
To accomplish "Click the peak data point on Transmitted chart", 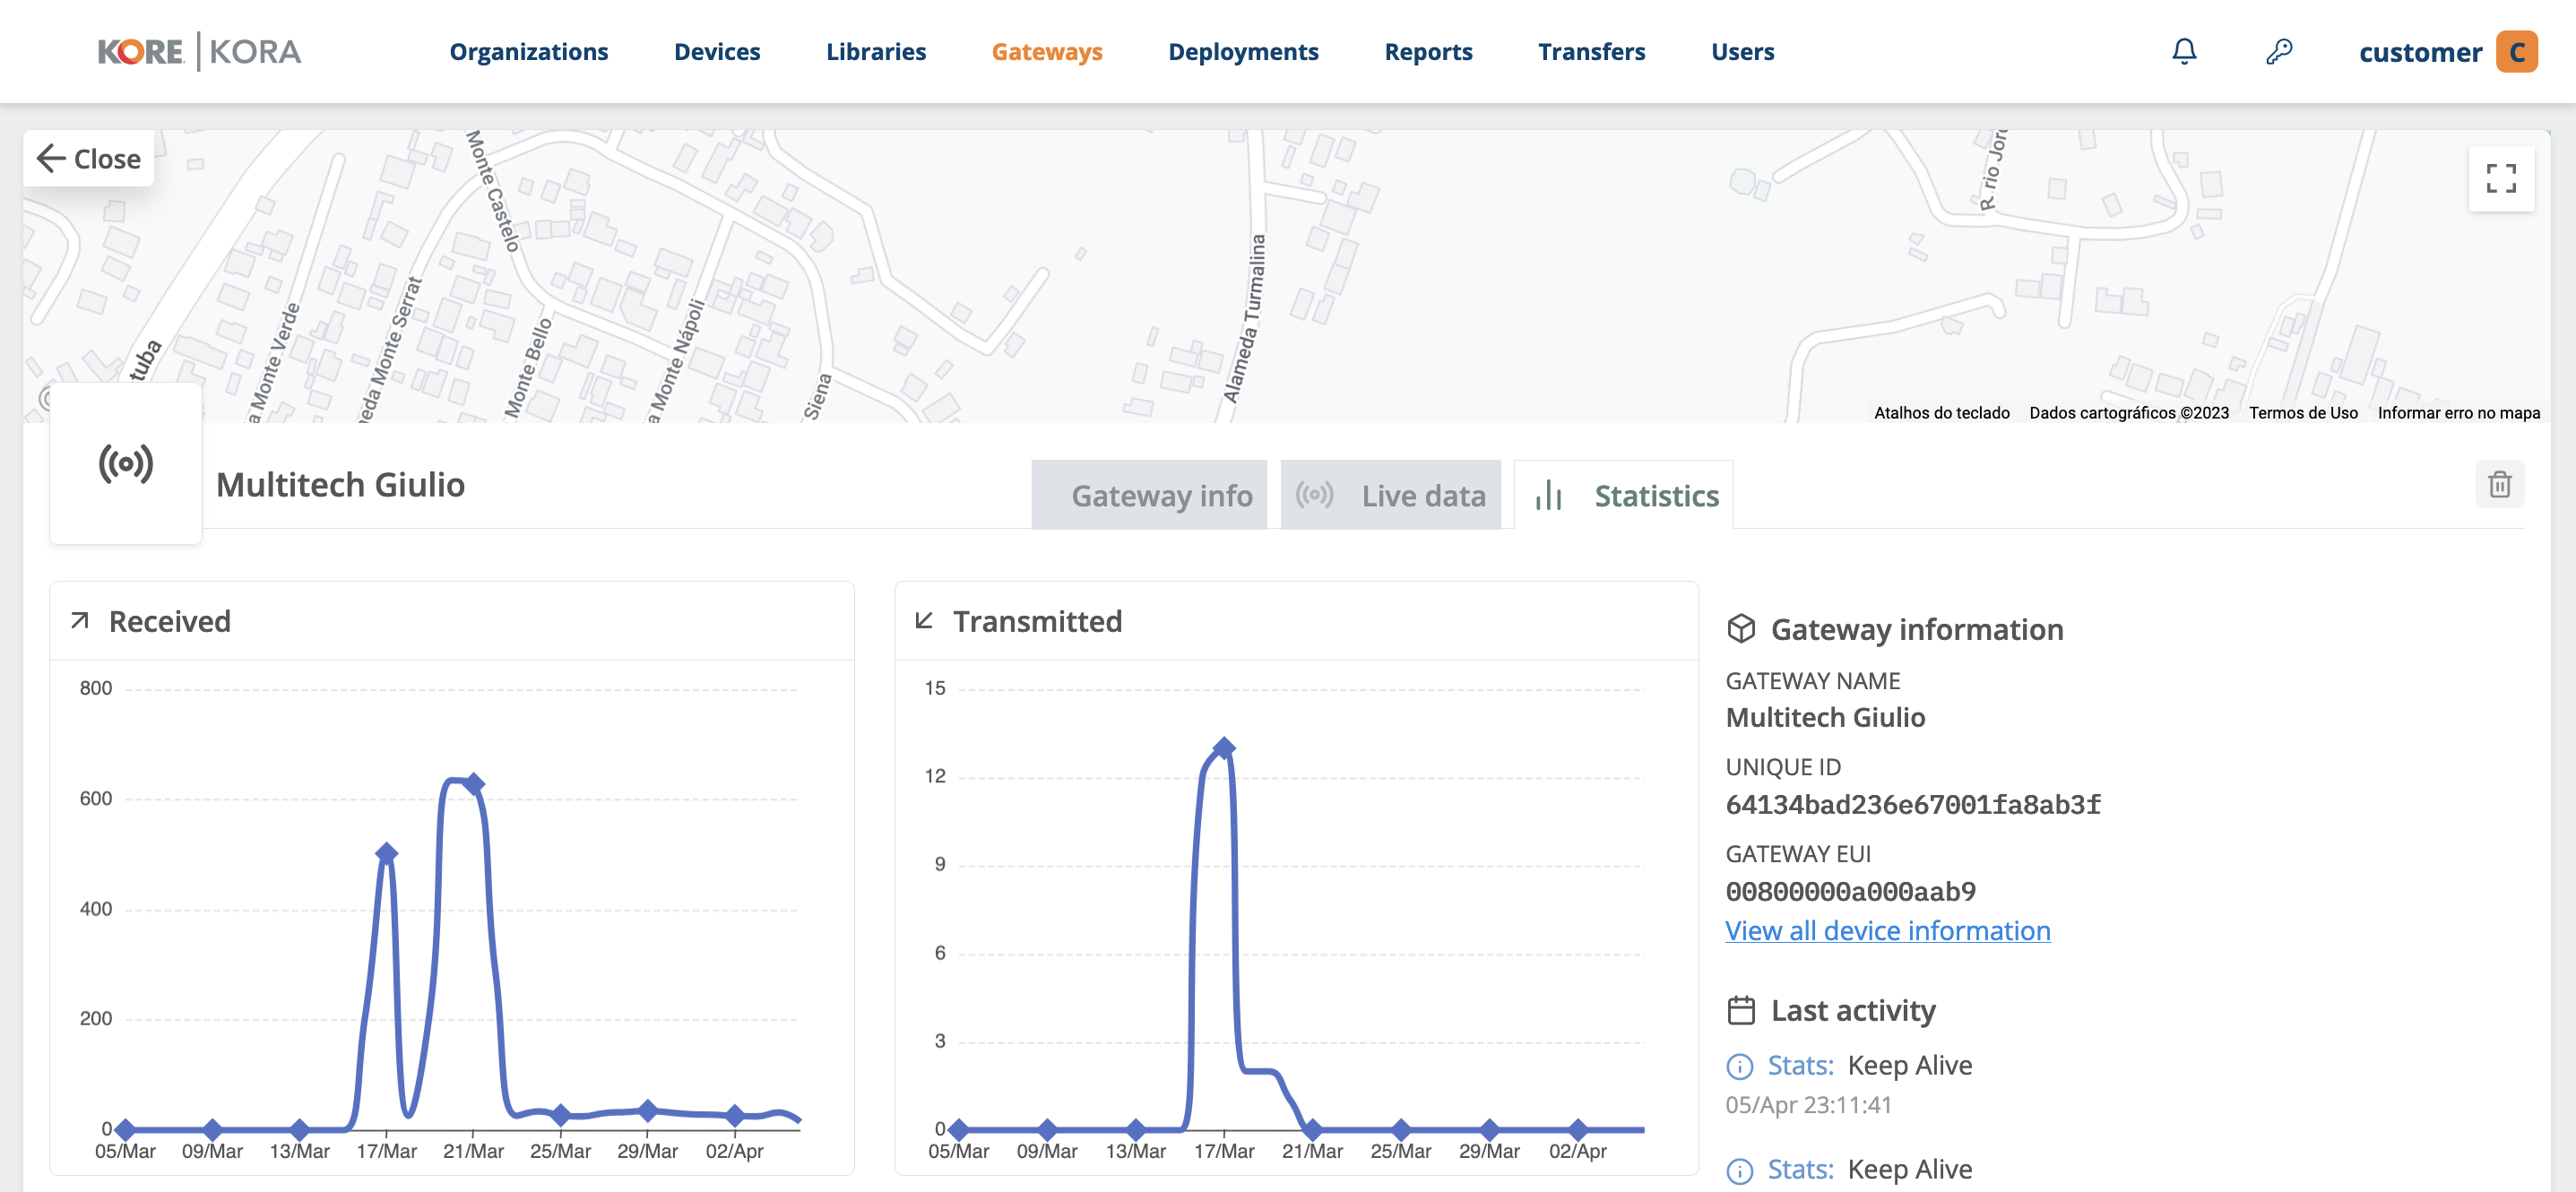I will click(x=1224, y=748).
